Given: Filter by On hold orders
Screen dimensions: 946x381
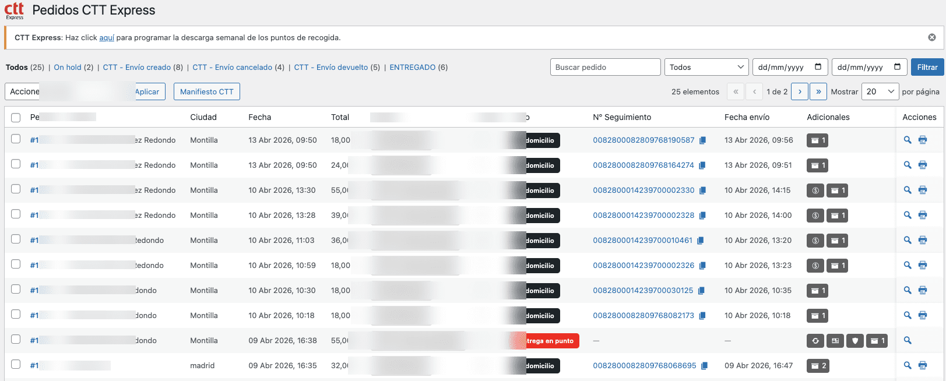Looking at the screenshot, I should (x=68, y=67).
